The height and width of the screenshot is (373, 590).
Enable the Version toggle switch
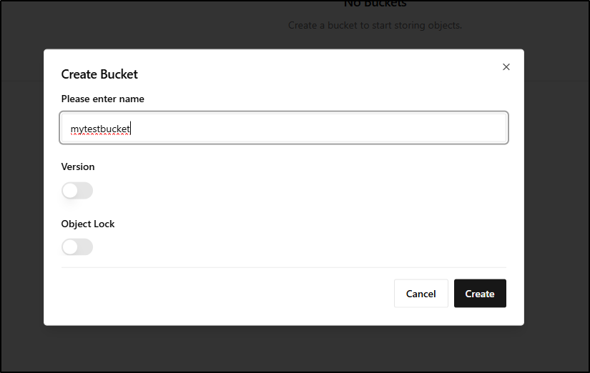tap(77, 191)
